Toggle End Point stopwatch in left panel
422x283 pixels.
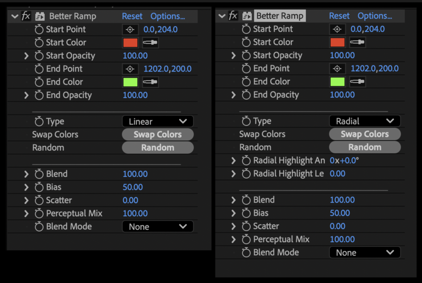(39, 69)
